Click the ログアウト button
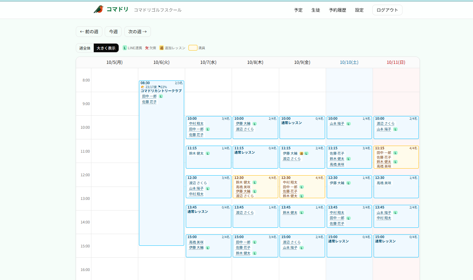The image size is (473, 280). pyautogui.click(x=387, y=10)
